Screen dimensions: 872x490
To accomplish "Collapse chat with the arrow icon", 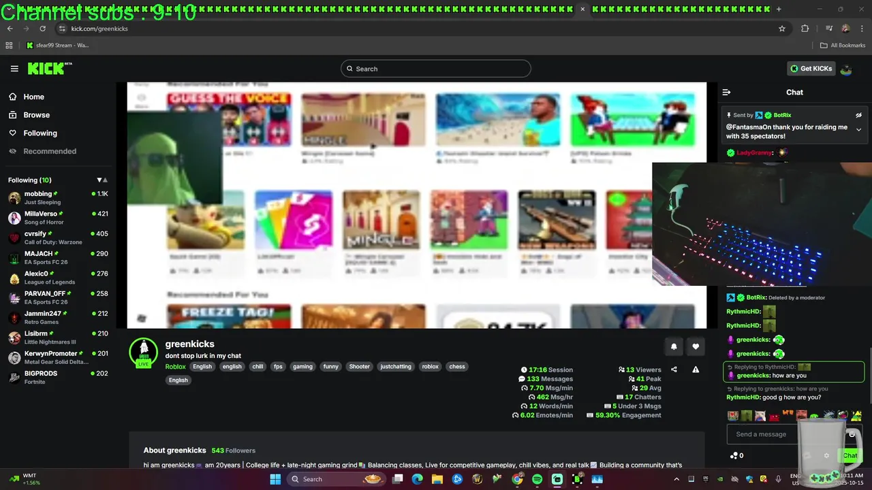I will 726,92.
